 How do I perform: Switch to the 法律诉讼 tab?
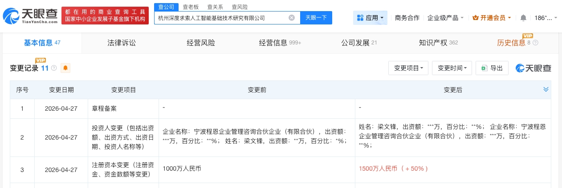(x=122, y=43)
